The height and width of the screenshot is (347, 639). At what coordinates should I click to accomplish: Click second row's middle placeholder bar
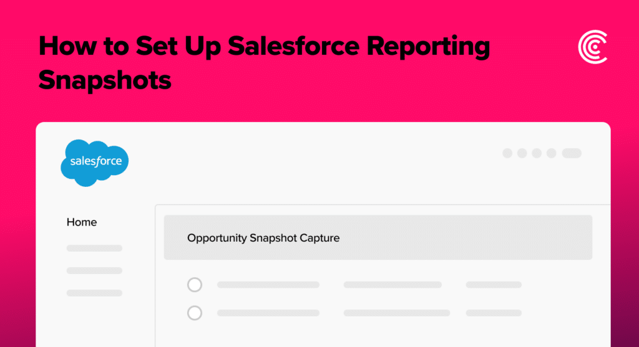click(397, 313)
